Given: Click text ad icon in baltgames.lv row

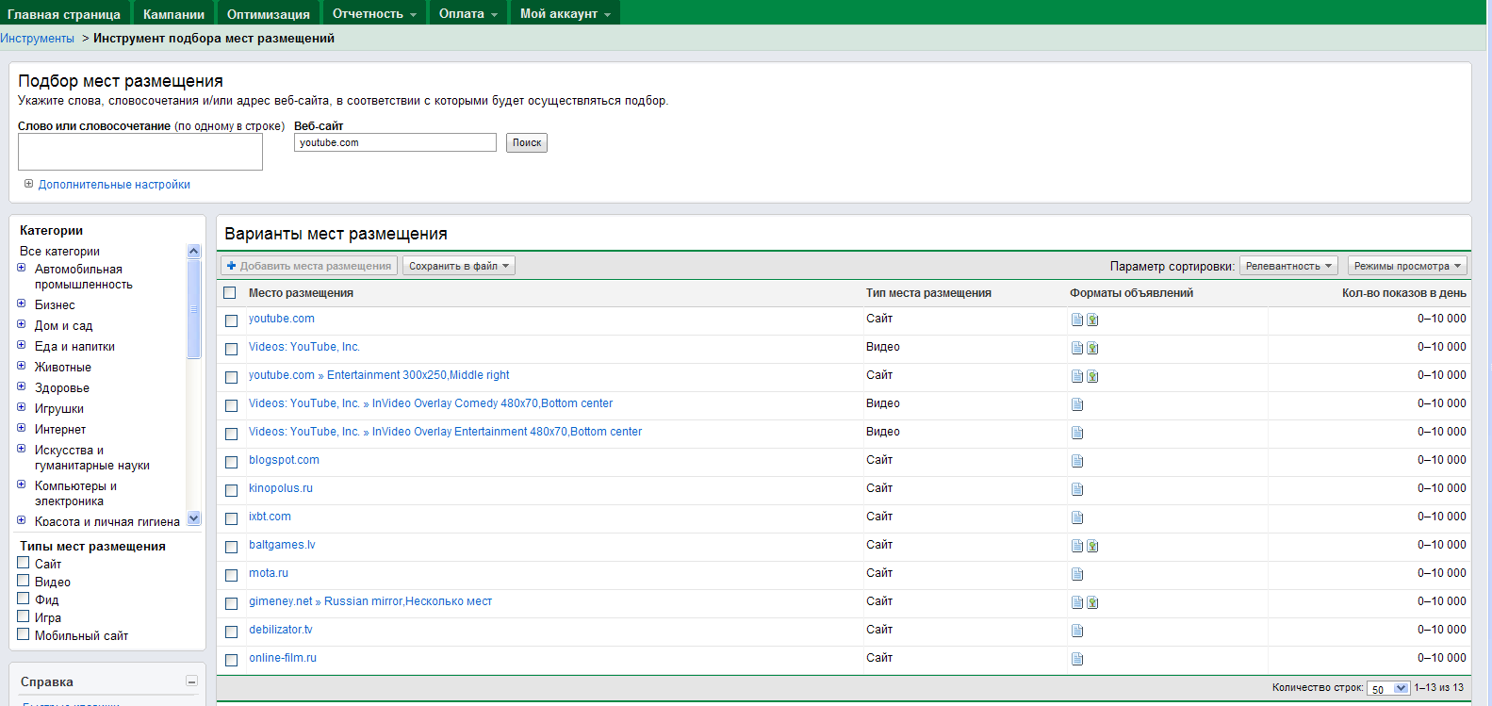Looking at the screenshot, I should tap(1077, 546).
